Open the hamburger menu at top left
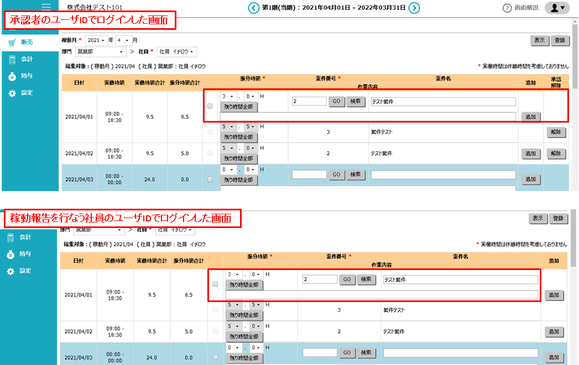 click(46, 7)
